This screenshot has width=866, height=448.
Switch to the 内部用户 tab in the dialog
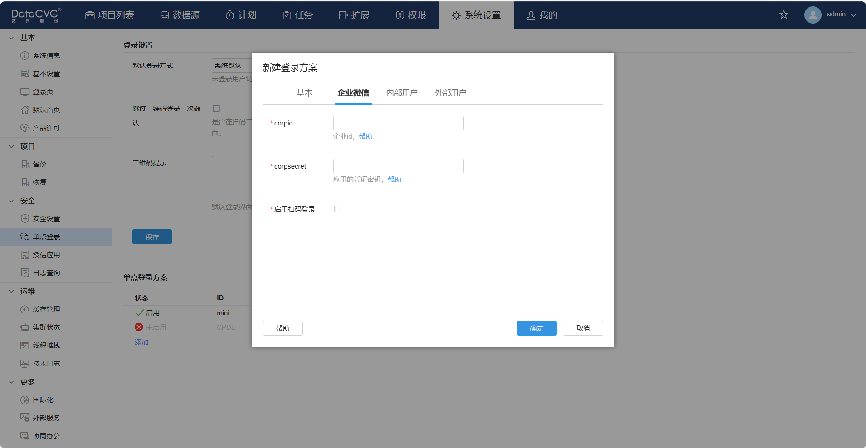pos(402,92)
